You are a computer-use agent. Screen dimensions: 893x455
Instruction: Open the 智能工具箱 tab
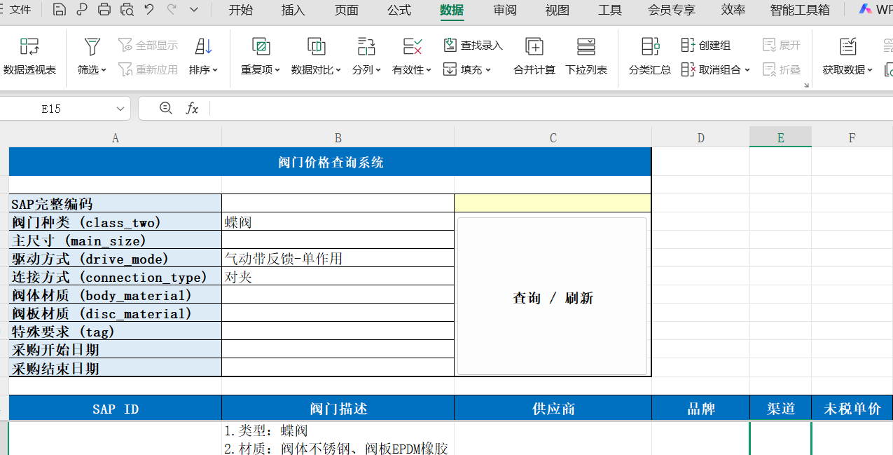(800, 10)
